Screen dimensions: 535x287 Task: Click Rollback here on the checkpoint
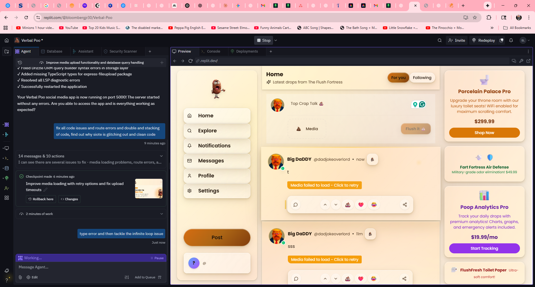[x=41, y=199]
